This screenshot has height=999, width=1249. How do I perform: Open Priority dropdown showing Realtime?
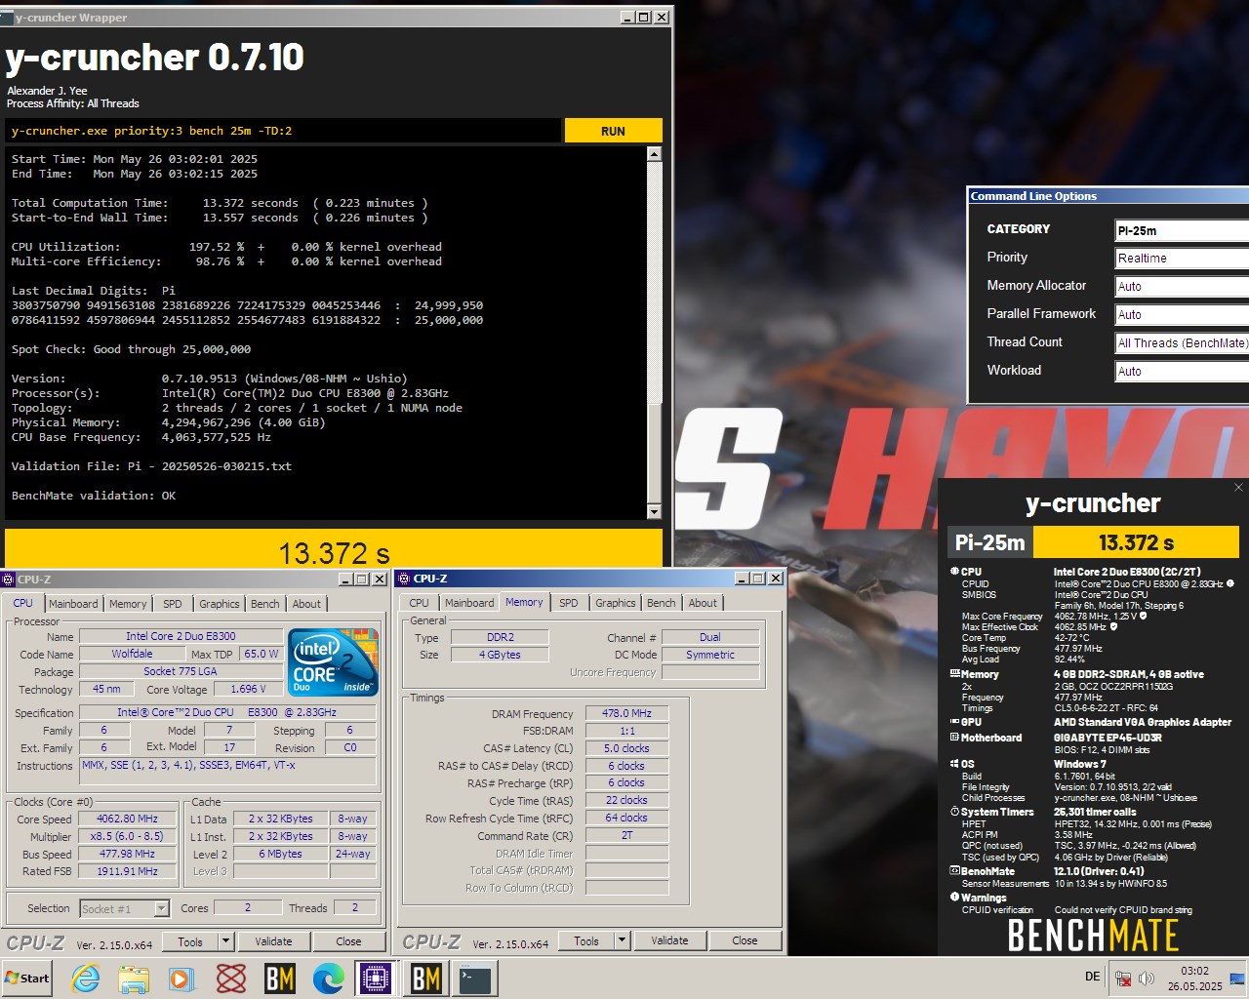point(1182,258)
